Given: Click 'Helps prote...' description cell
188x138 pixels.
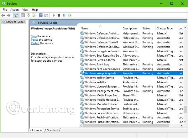Looking at the screenshot, I should point(131,38).
